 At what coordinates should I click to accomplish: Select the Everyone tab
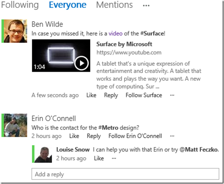click(67, 5)
